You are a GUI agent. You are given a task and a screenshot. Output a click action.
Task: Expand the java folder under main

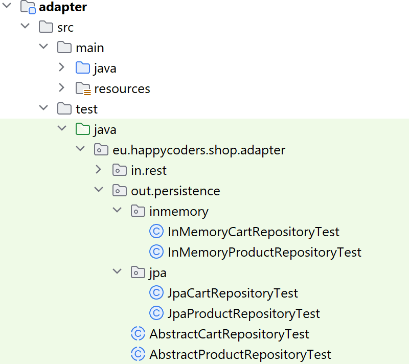pos(62,67)
